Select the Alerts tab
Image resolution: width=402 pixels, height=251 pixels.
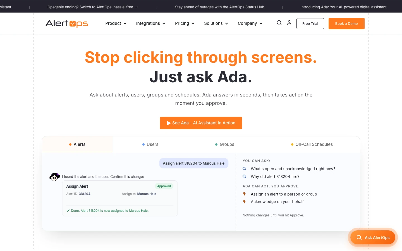point(77,144)
